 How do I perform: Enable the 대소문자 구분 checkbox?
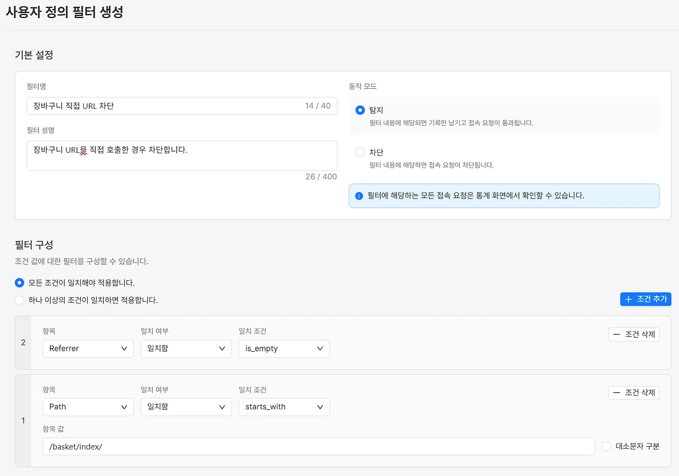pos(606,446)
